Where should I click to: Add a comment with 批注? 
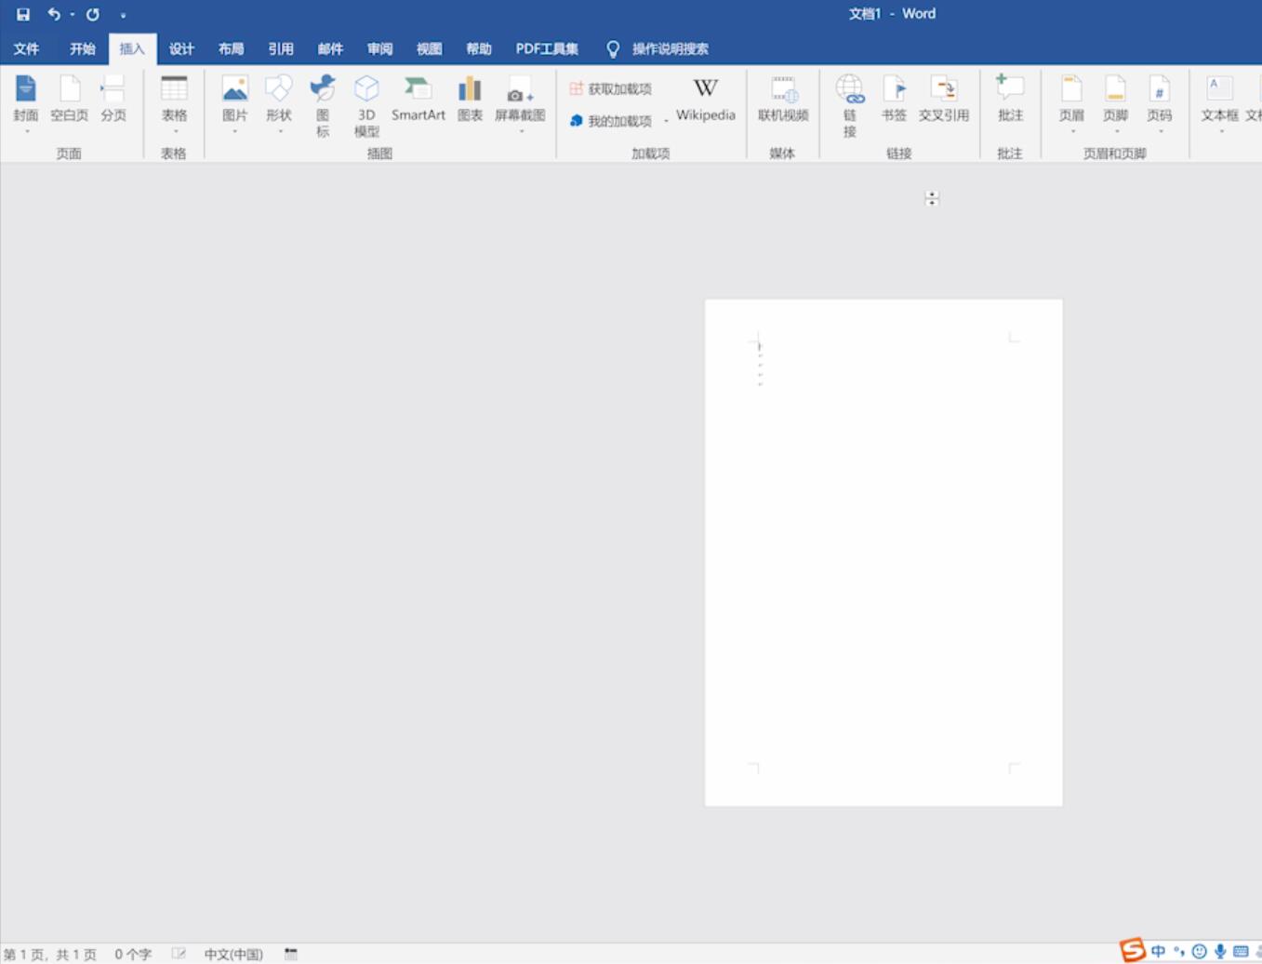click(x=1010, y=99)
